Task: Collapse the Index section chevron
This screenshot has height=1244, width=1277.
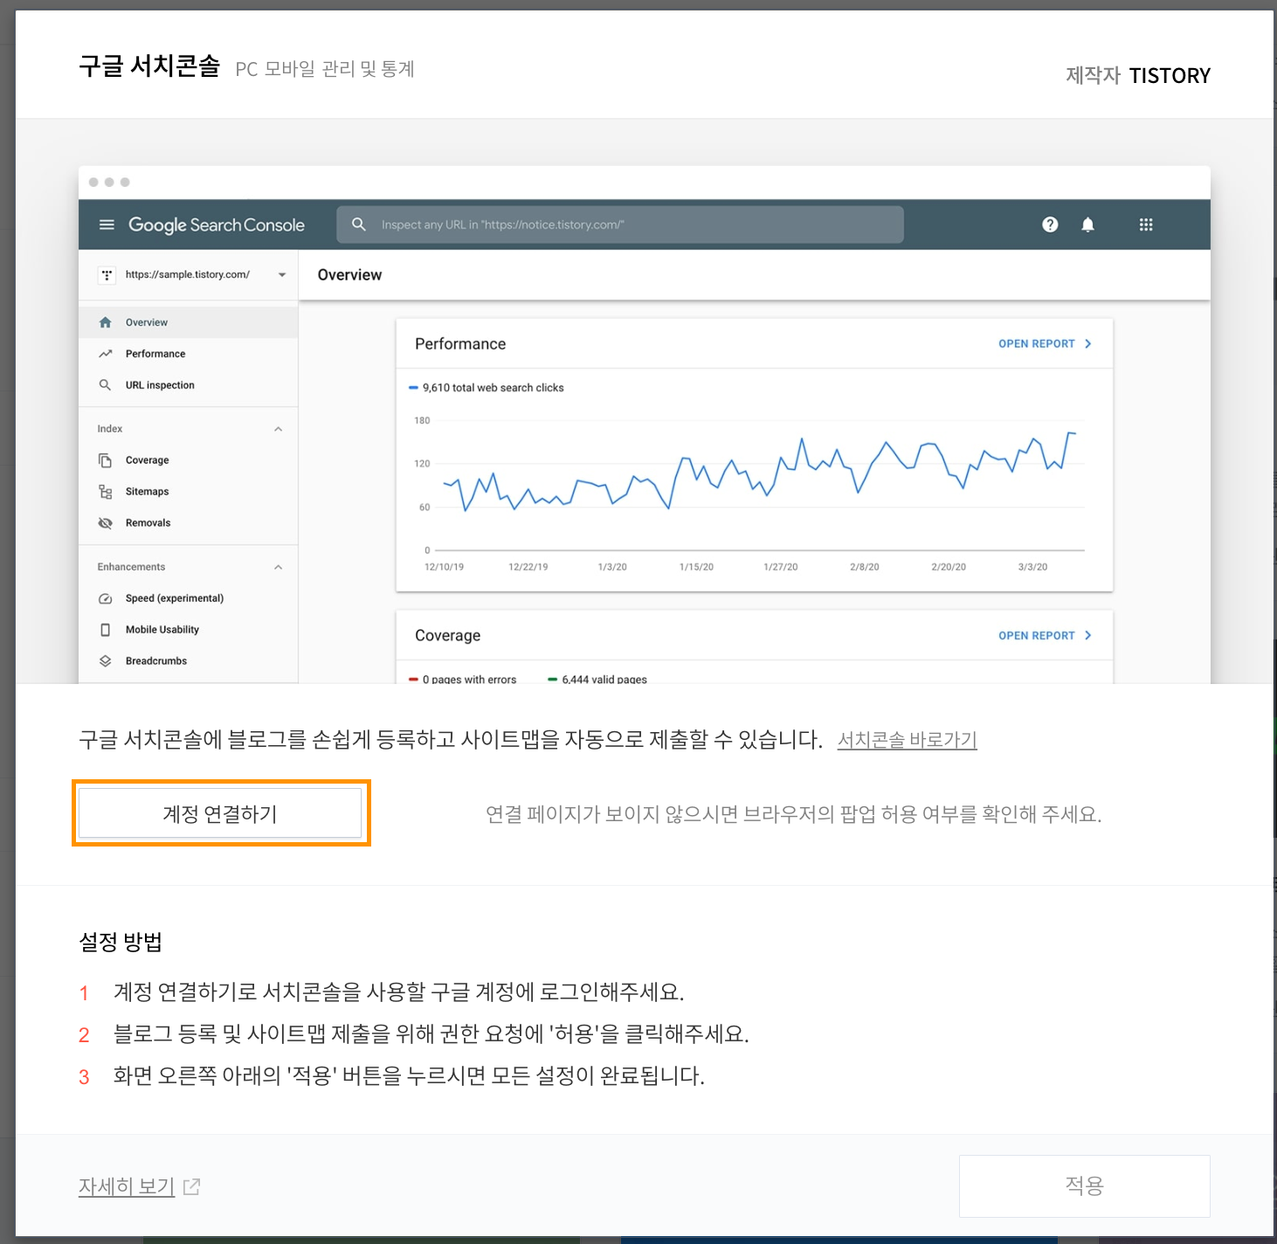Action: click(278, 429)
